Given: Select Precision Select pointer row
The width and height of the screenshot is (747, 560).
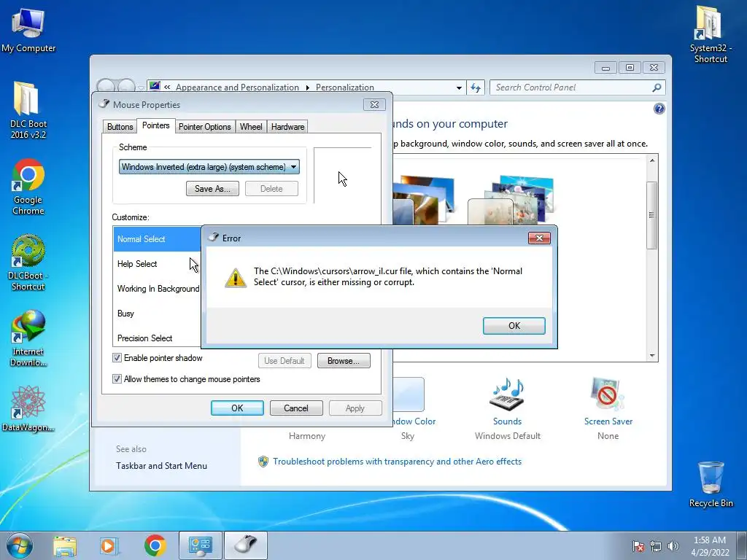Looking at the screenshot, I should click(157, 338).
